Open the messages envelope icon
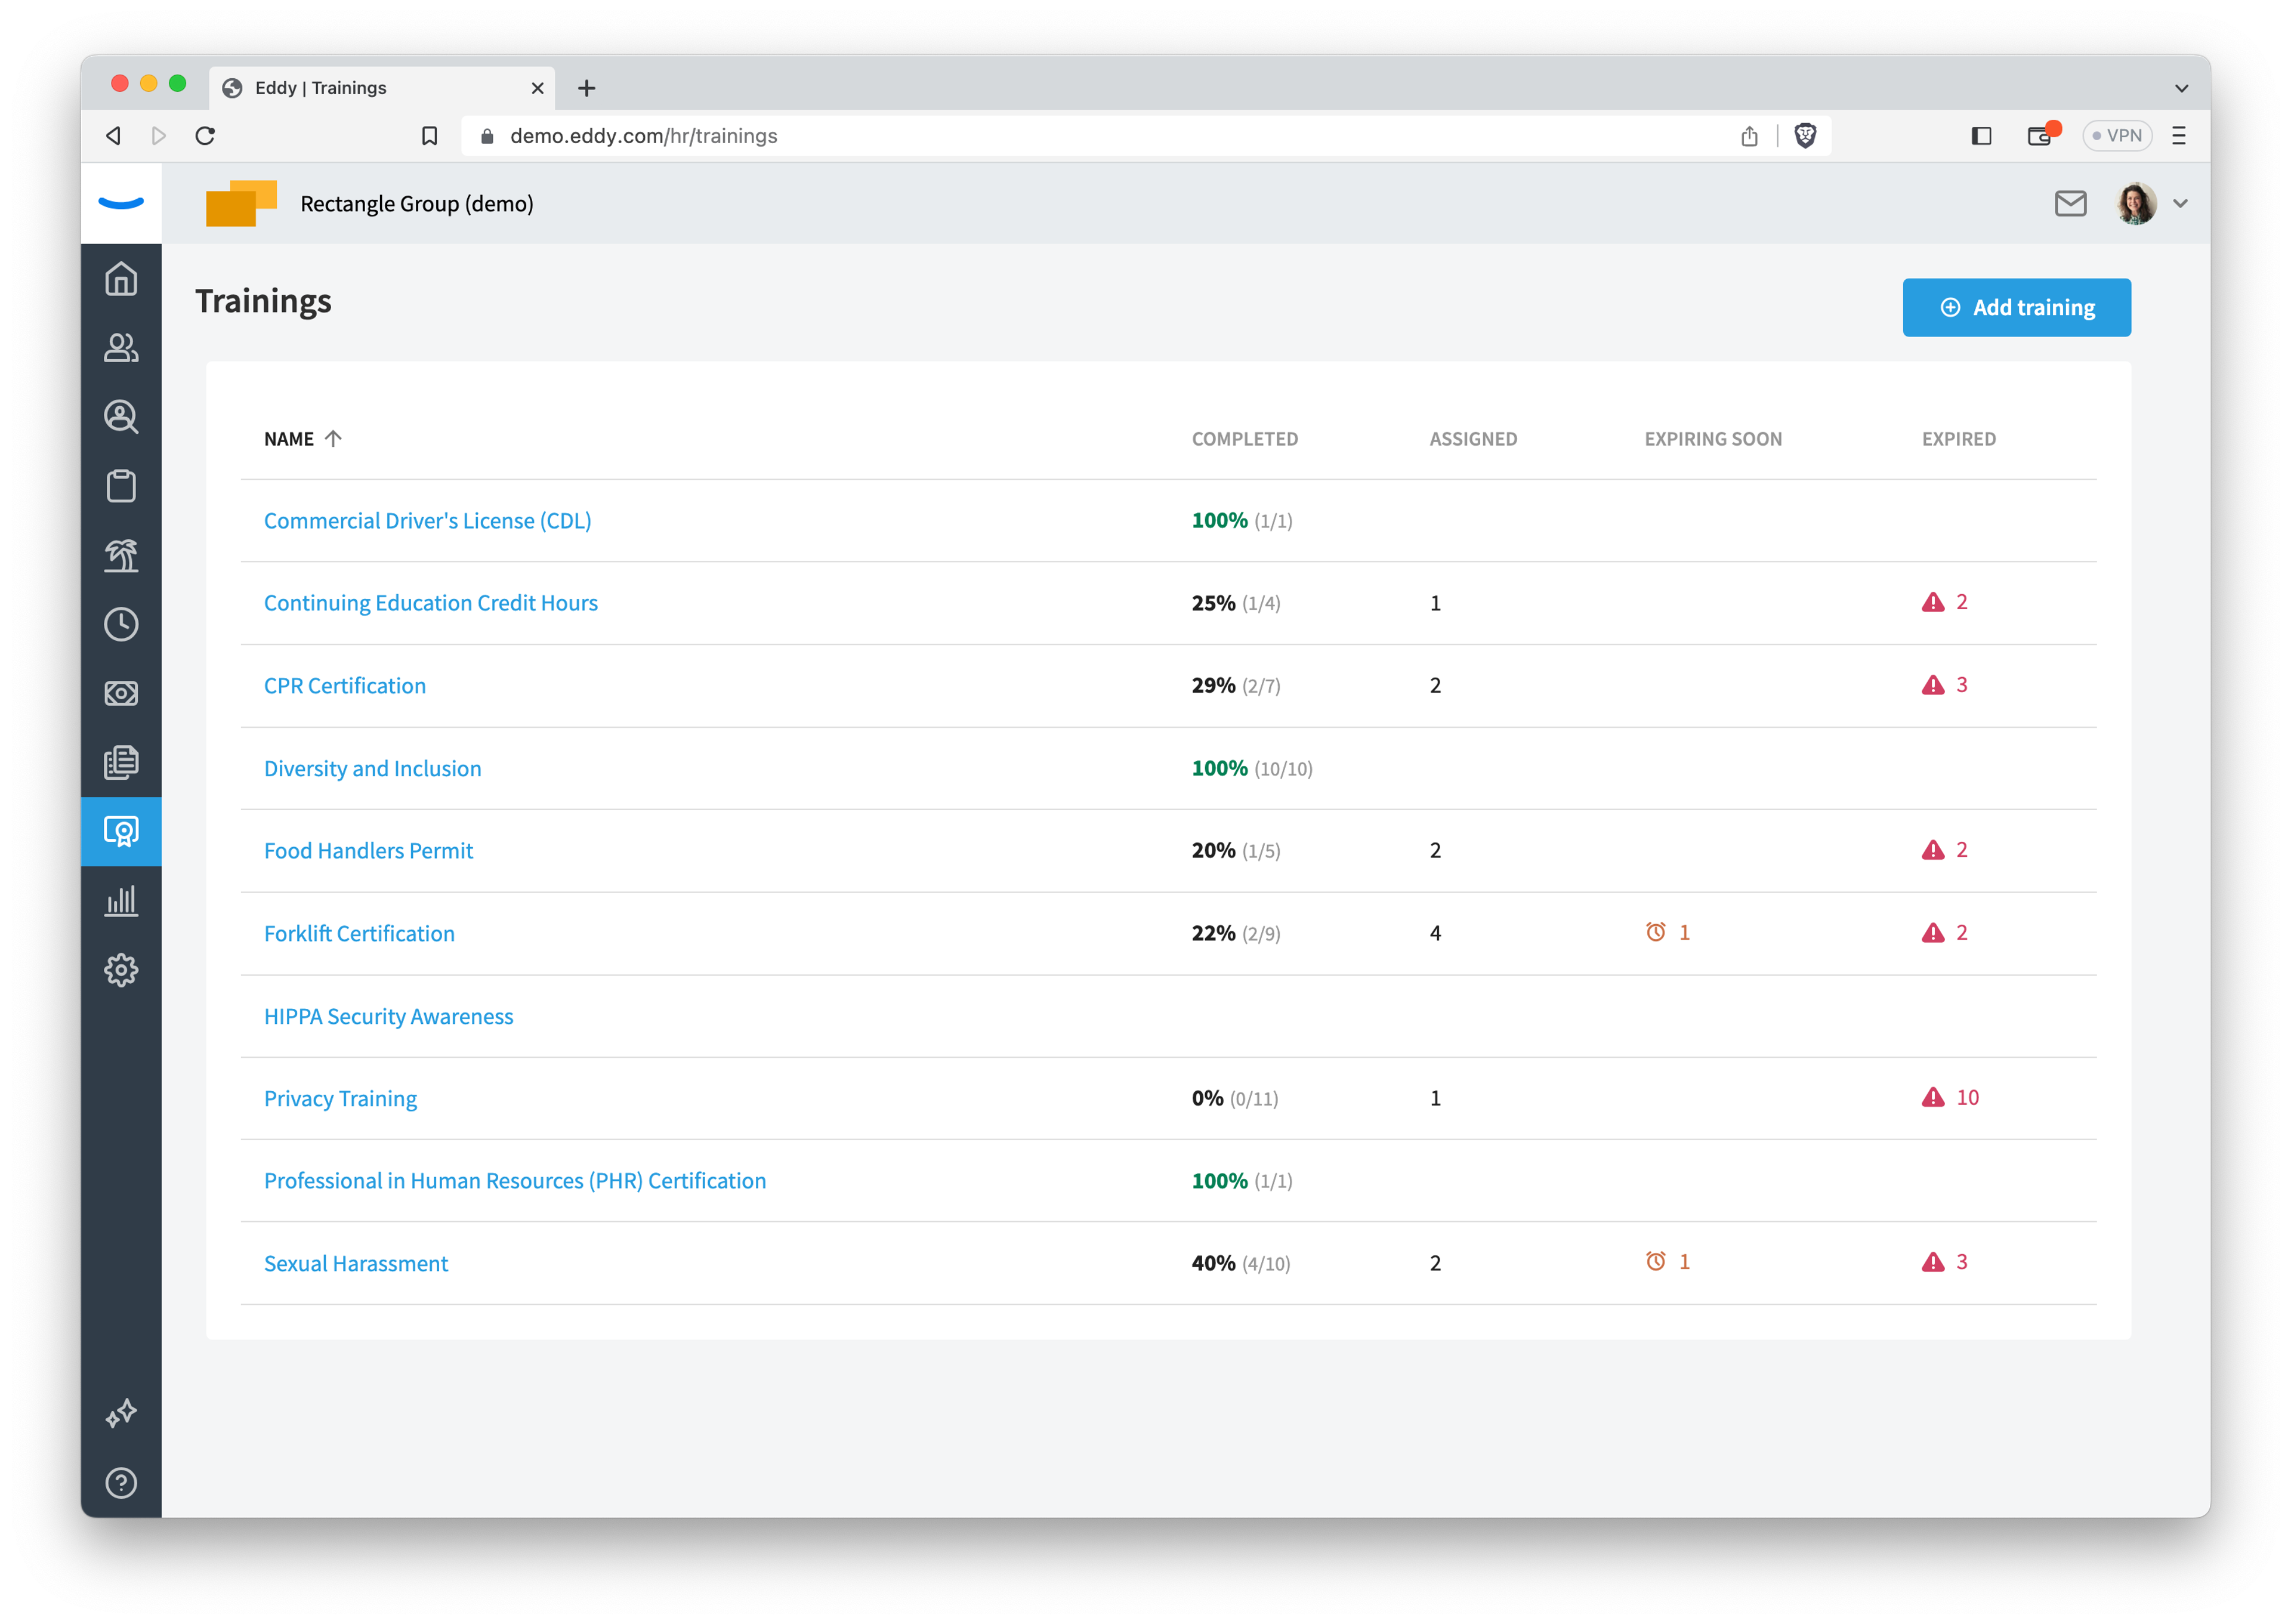 click(x=2070, y=203)
